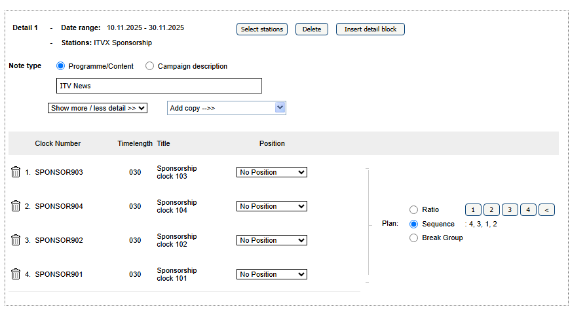Image resolution: width=587 pixels, height=320 pixels.
Task: Select the Sequence plan radio button
Action: pos(413,224)
